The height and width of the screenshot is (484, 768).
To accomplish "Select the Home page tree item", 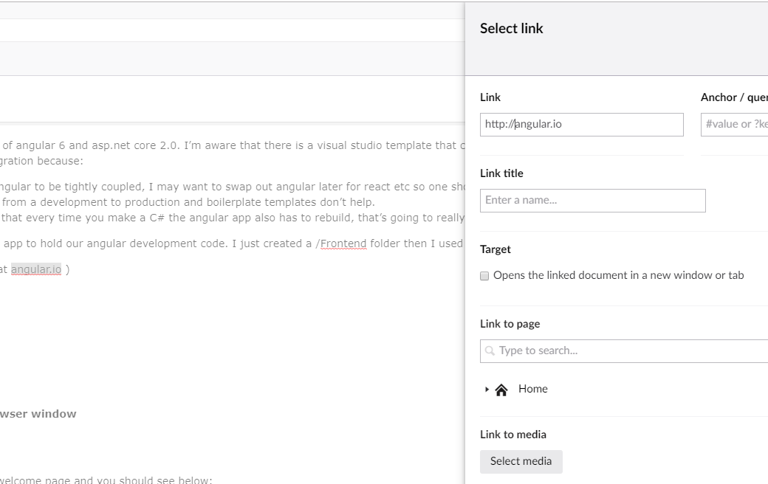I will pos(532,389).
